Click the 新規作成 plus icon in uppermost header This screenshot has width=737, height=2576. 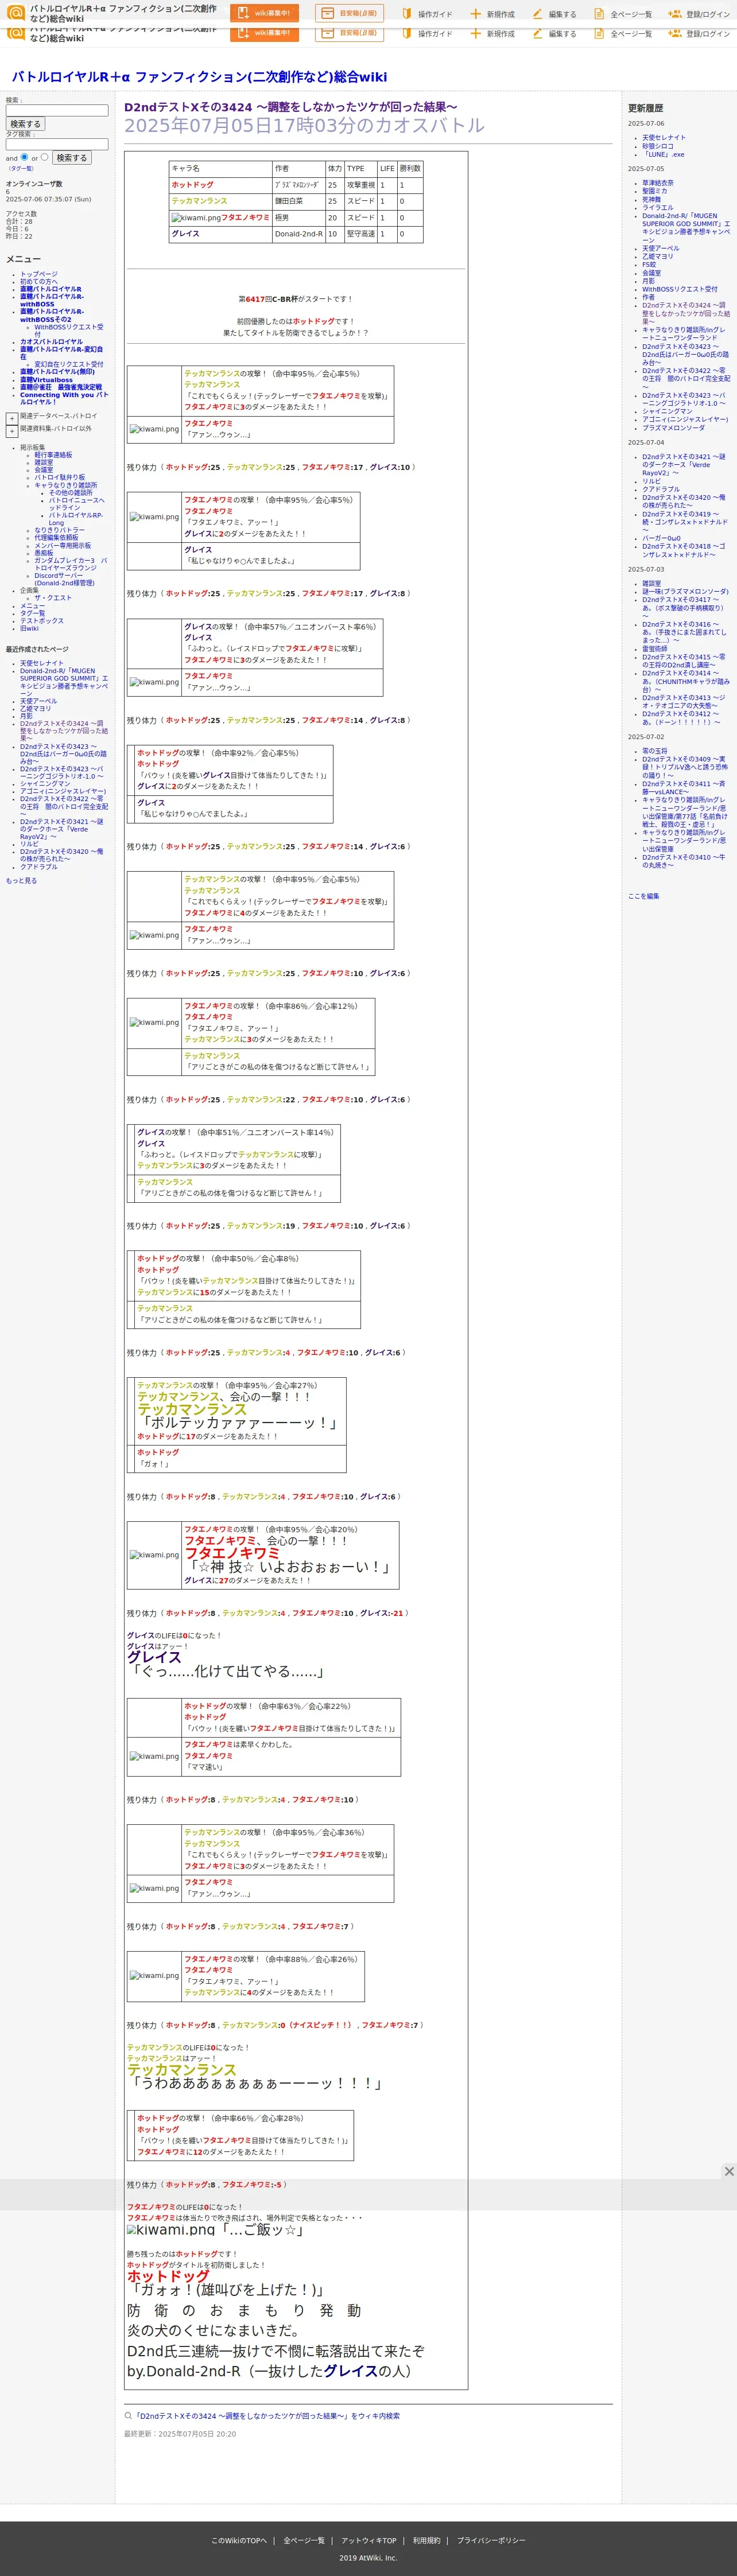[x=476, y=14]
